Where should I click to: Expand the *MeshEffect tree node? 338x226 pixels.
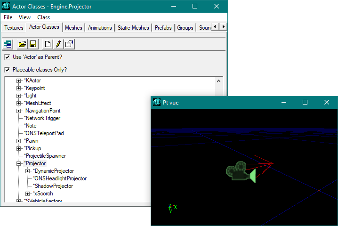tap(18, 103)
